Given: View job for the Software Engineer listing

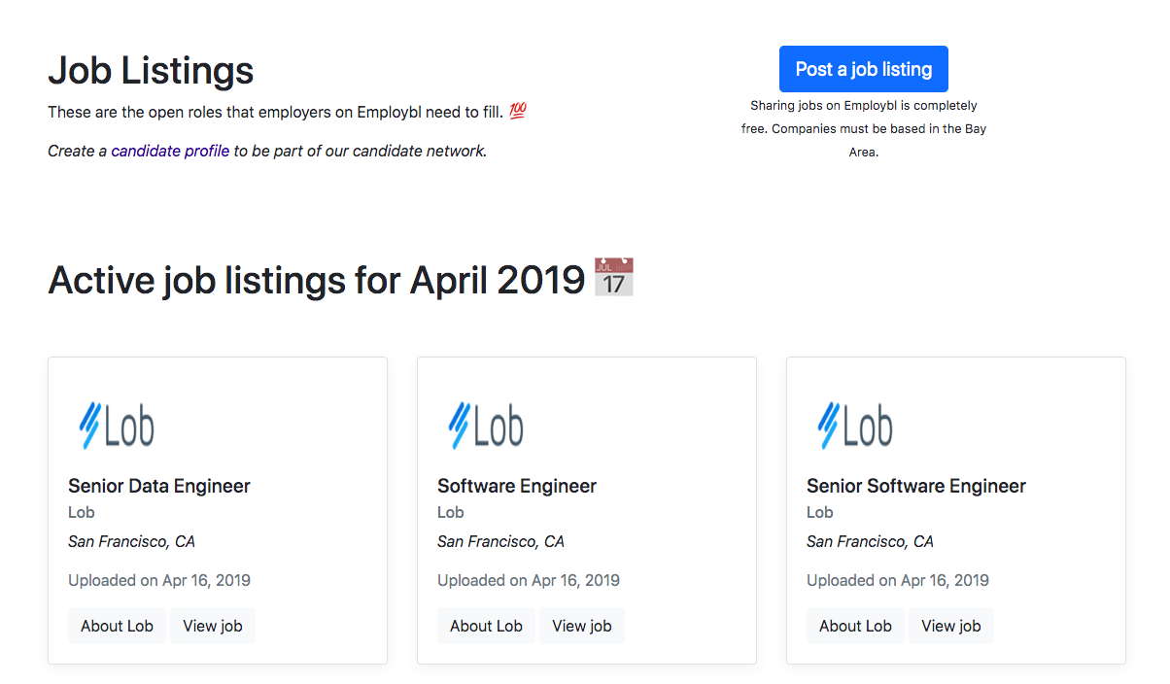Looking at the screenshot, I should (x=582, y=626).
